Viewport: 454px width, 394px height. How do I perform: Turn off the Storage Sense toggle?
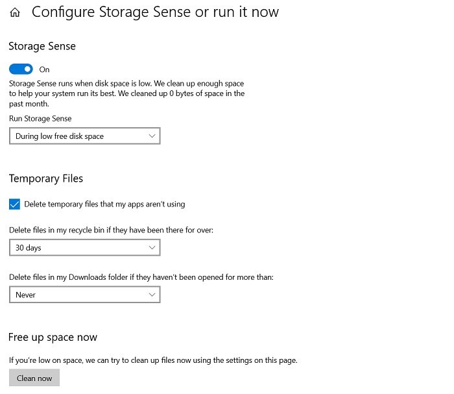pyautogui.click(x=21, y=69)
